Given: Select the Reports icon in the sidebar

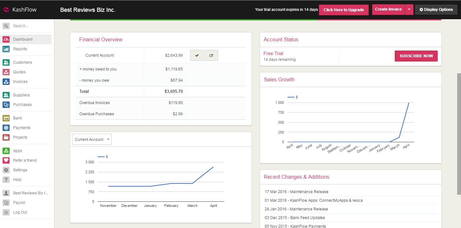Looking at the screenshot, I should point(6,49).
